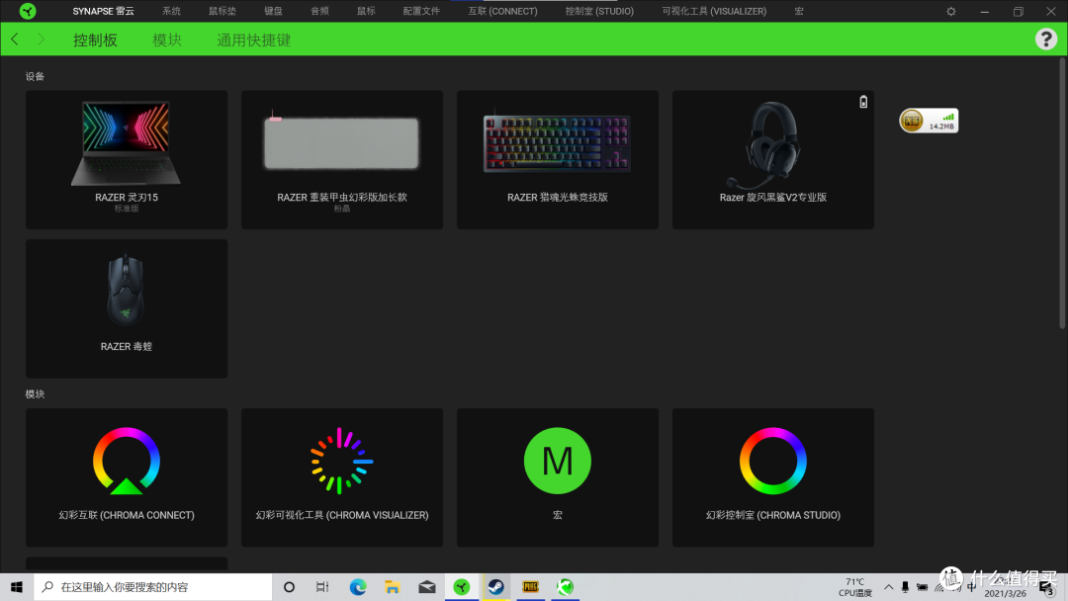The image size is (1068, 601).
Task: Open the Windows Start menu
Action: [x=17, y=587]
